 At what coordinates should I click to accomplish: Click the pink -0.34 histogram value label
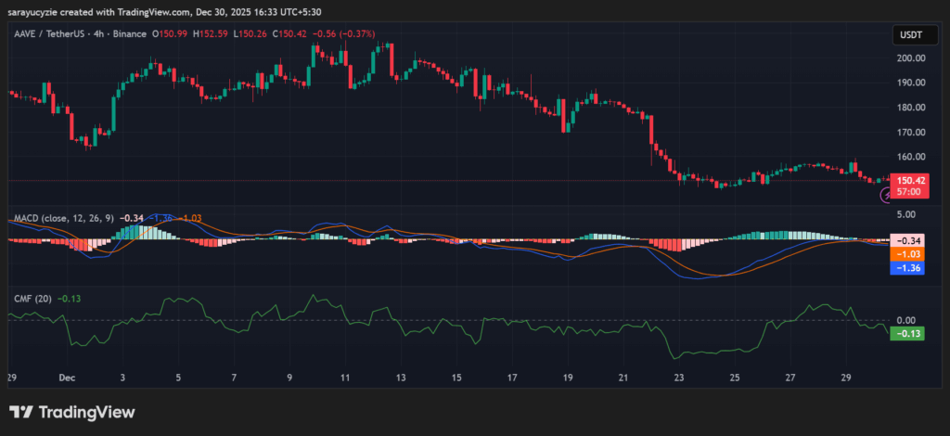[905, 239]
